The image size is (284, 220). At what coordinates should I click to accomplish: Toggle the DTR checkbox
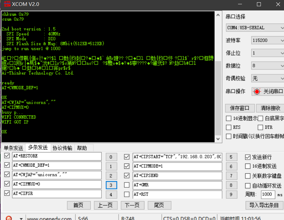260,127
